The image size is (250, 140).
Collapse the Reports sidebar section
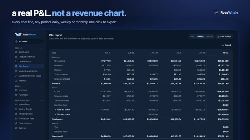(42, 48)
